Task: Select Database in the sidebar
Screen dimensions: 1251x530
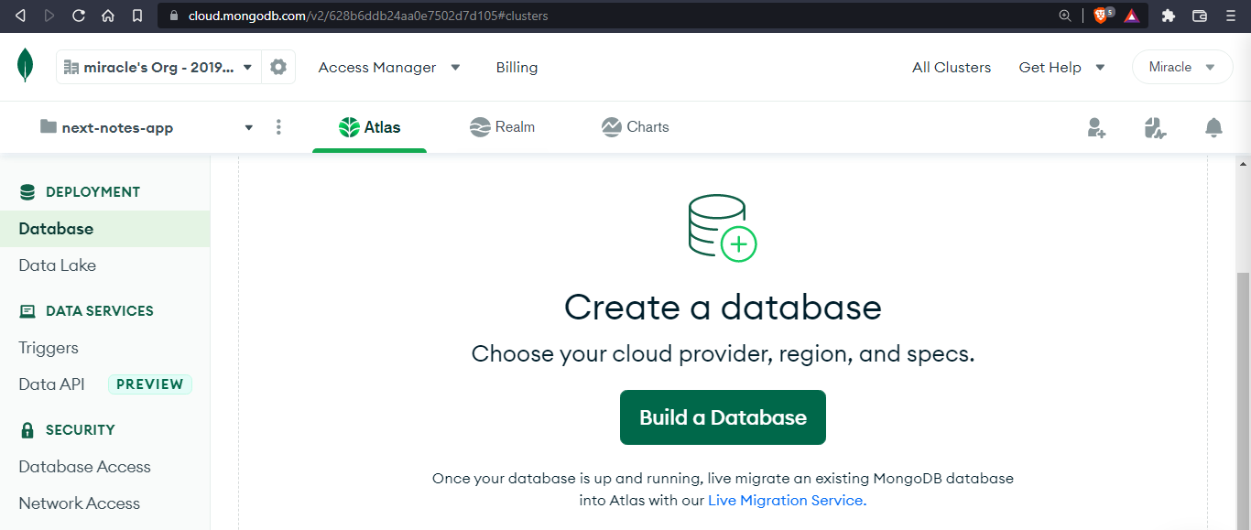Action: (104, 229)
